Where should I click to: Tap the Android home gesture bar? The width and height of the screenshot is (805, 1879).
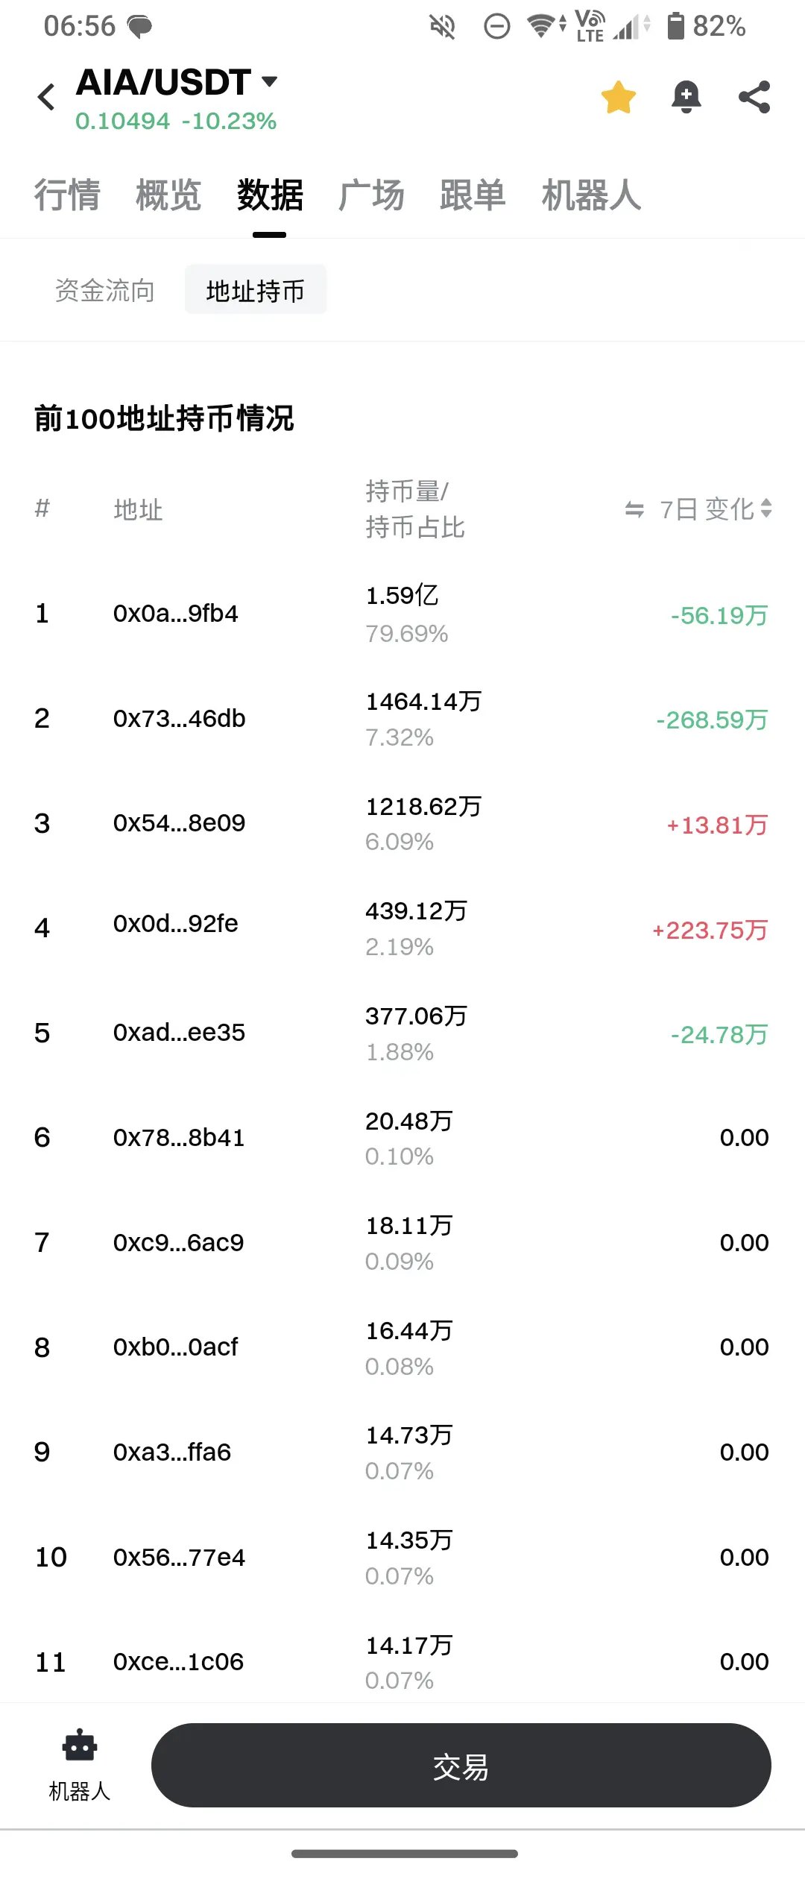[x=404, y=1854]
